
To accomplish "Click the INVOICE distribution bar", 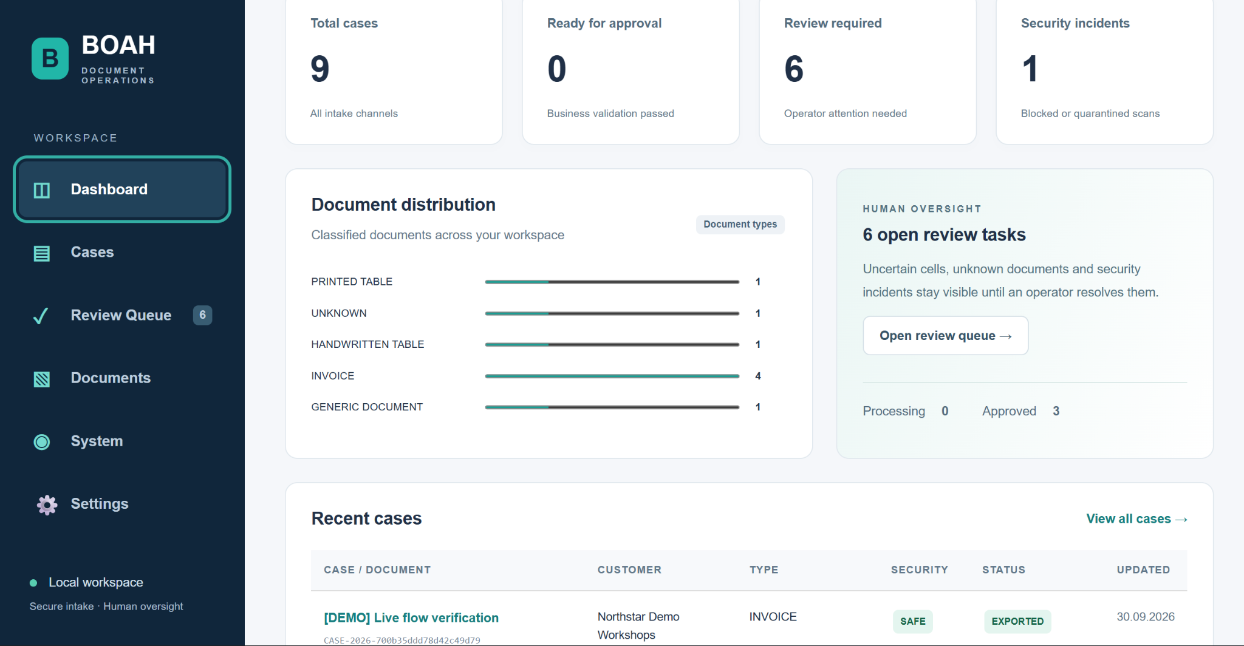I will [612, 376].
